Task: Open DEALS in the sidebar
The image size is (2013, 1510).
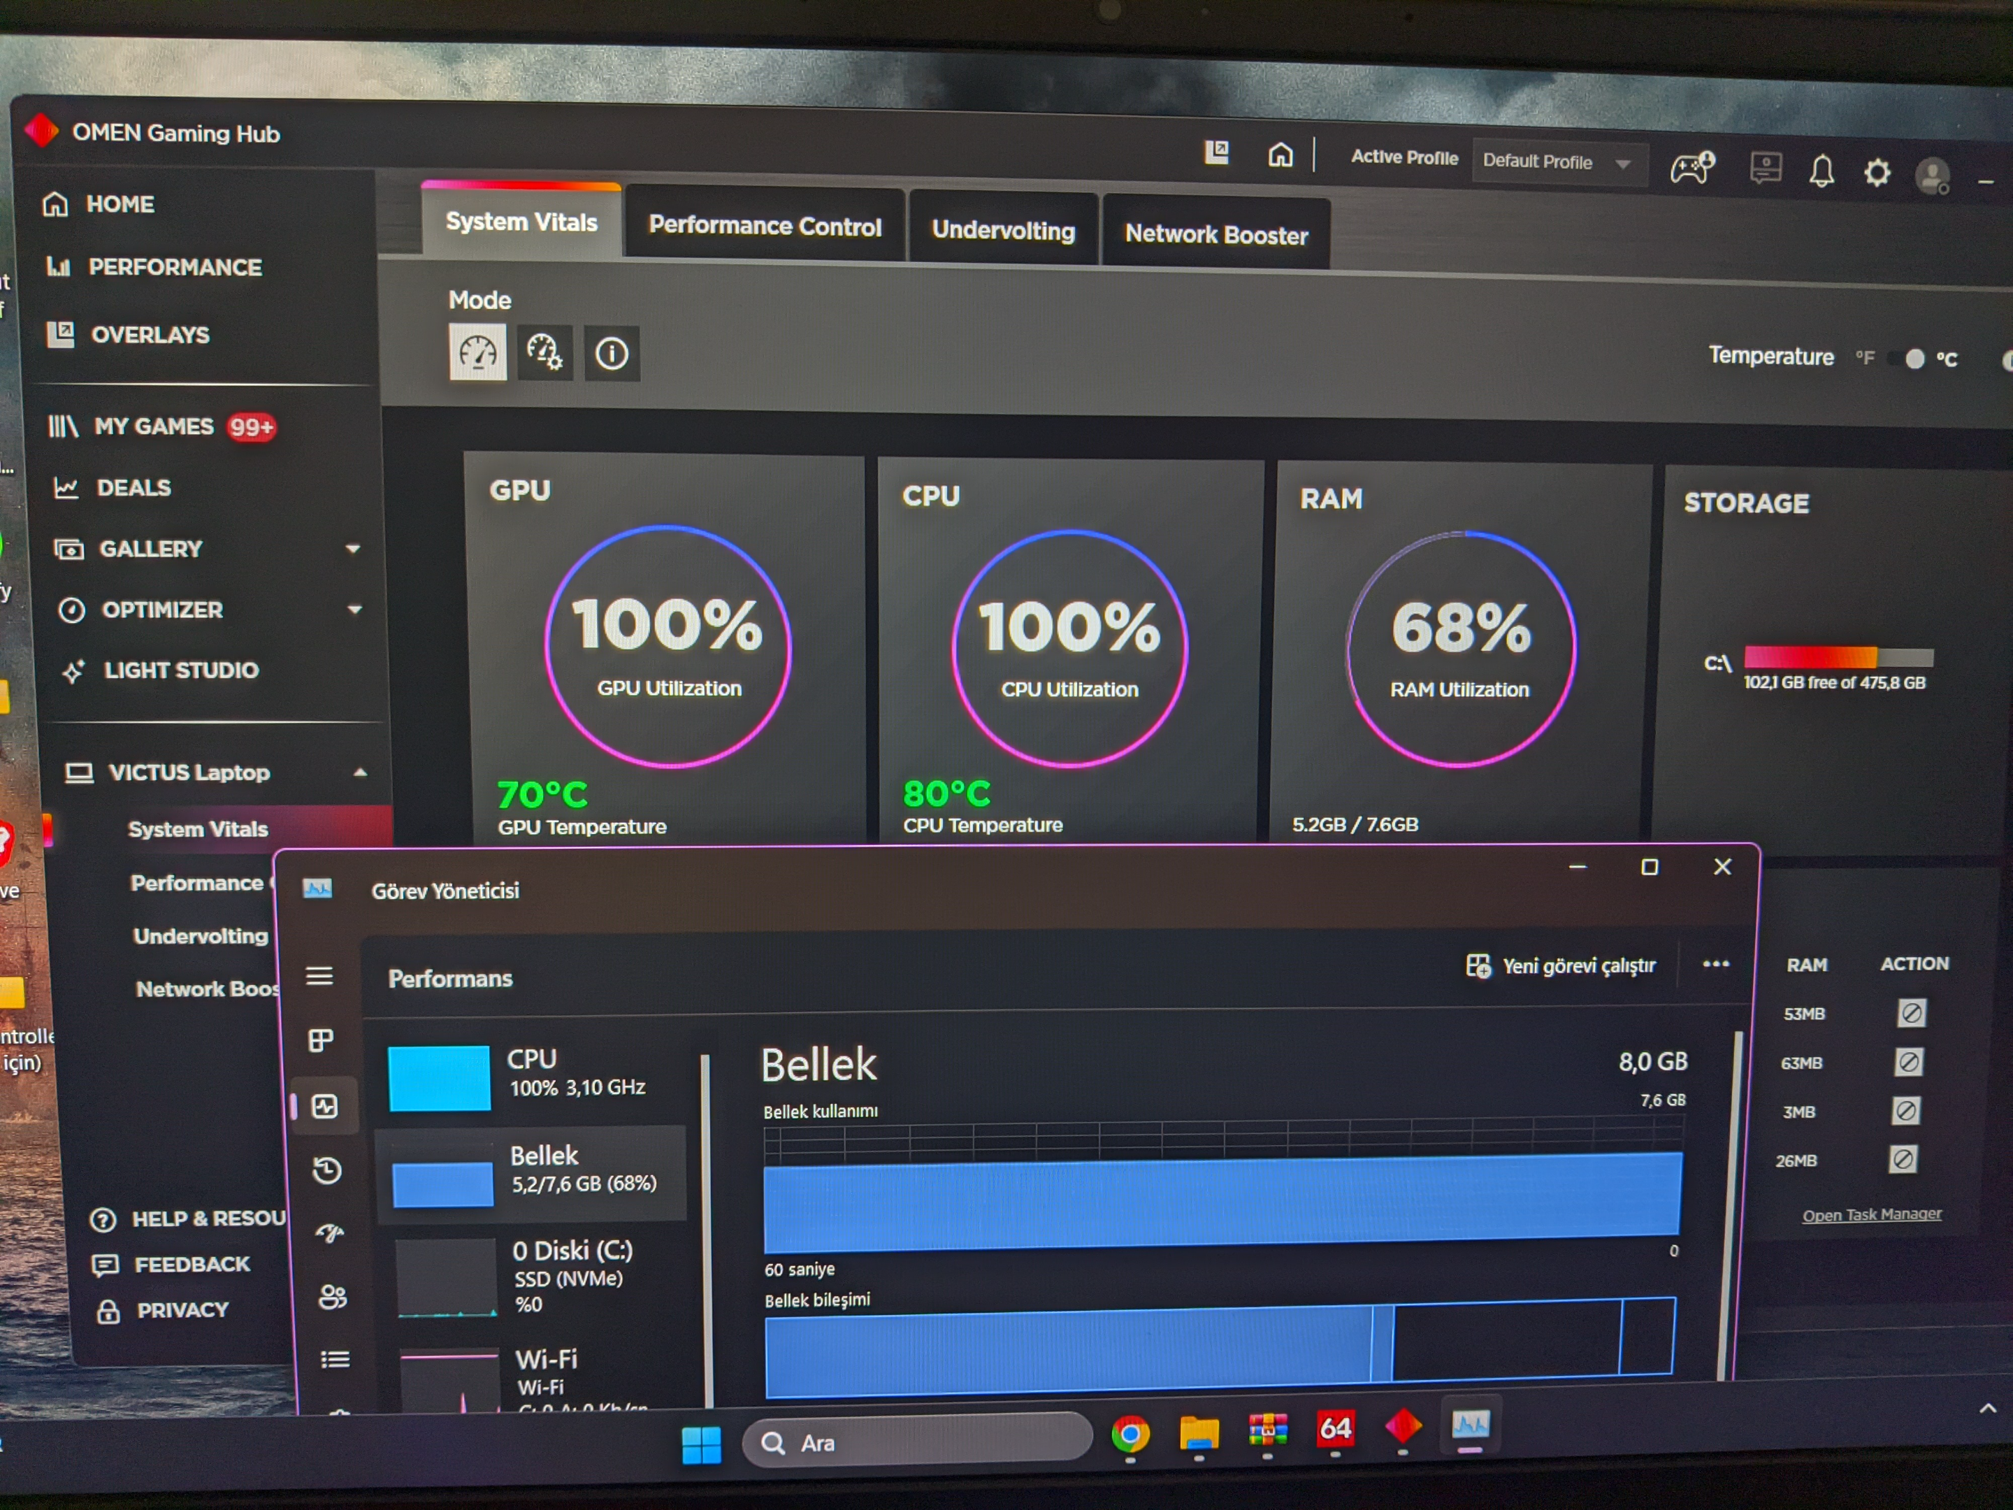Action: (112, 488)
